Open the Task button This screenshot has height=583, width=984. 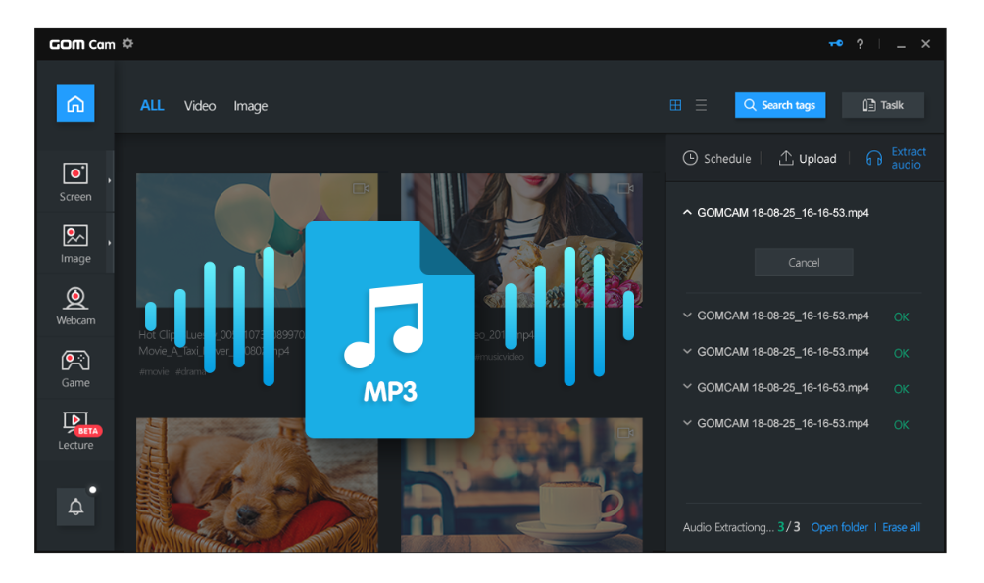point(883,105)
